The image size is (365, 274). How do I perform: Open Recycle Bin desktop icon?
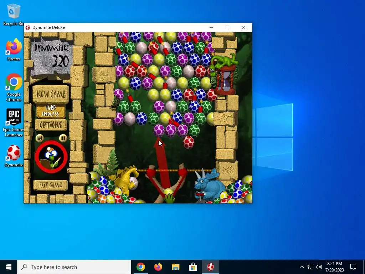click(13, 14)
